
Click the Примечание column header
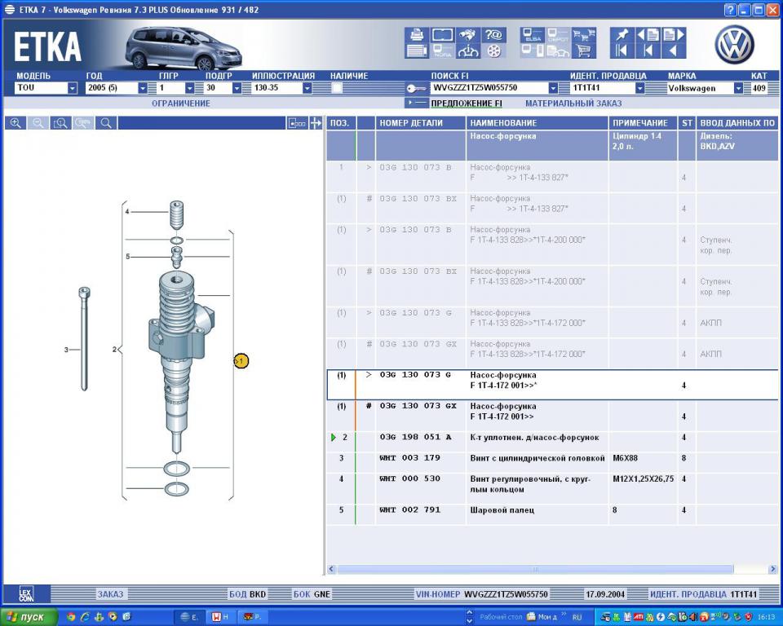click(643, 123)
